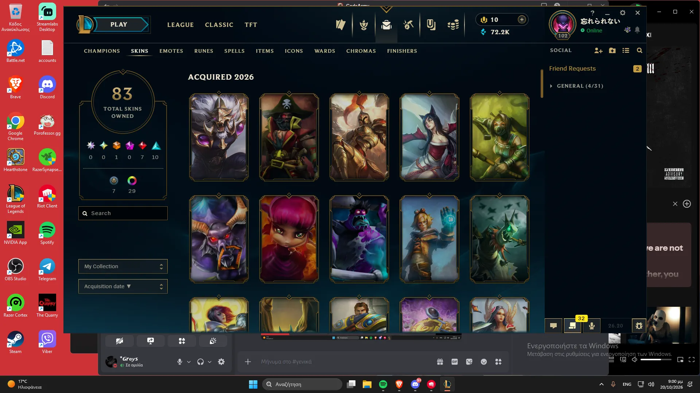Switch to the CHROMAS tab
700x393 pixels.
coord(361,51)
